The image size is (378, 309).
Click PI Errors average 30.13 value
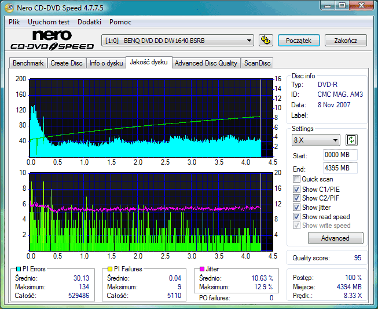click(x=81, y=278)
